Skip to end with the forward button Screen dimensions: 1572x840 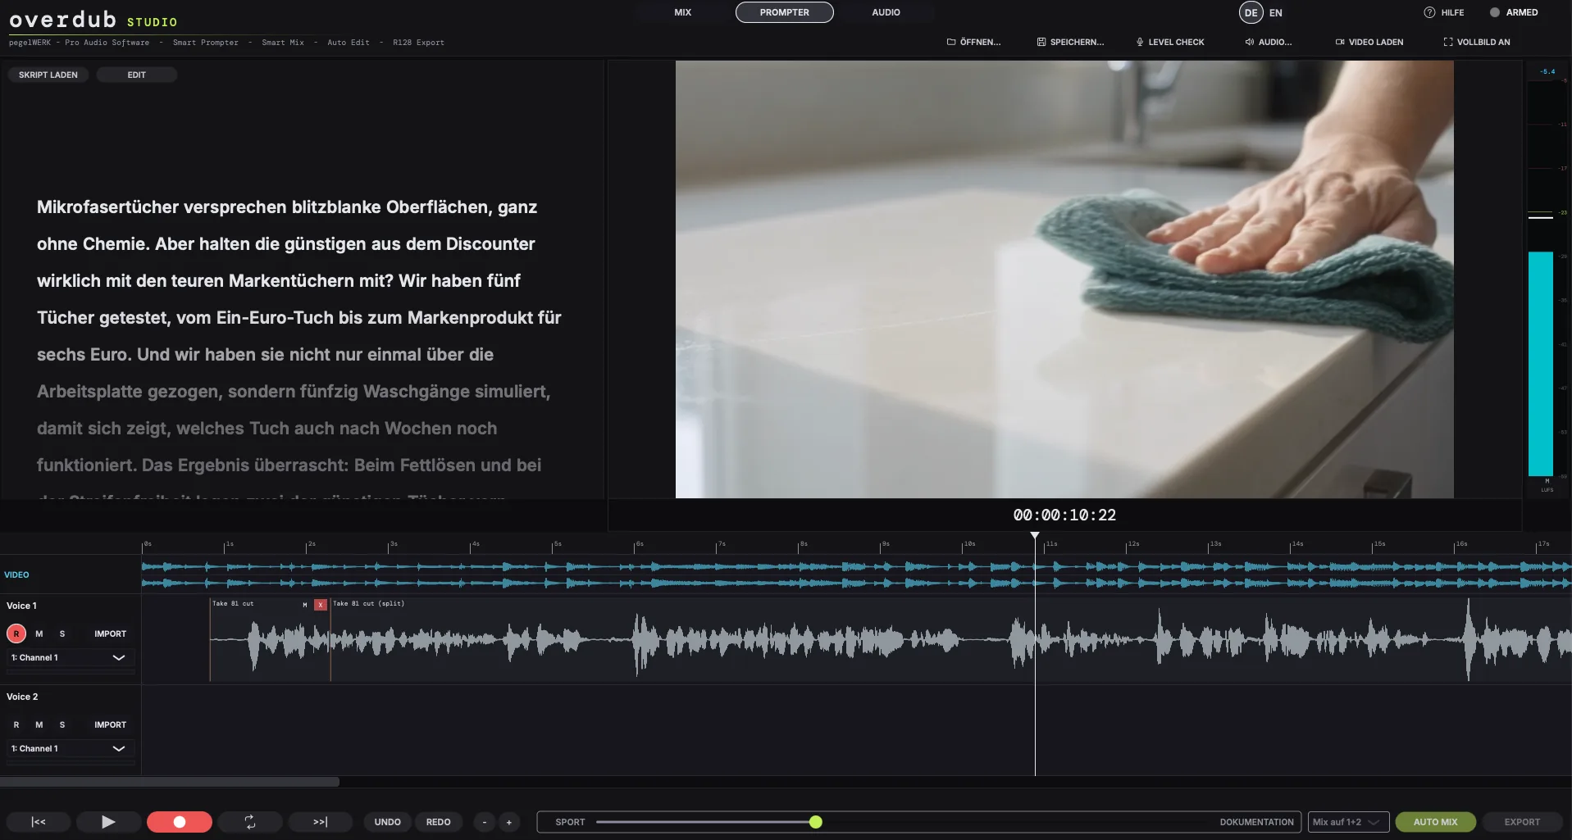click(321, 822)
